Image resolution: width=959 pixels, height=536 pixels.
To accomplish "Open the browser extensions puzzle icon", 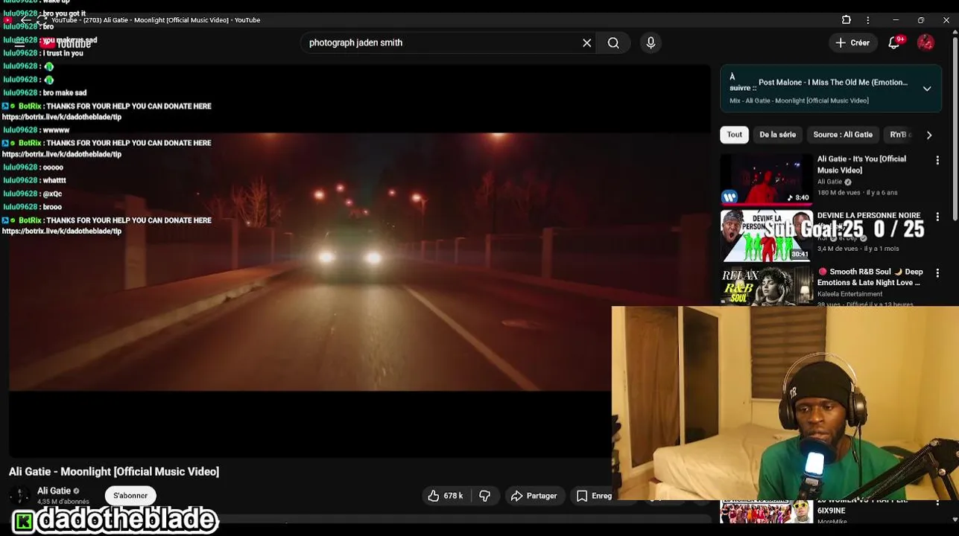I will 846,20.
